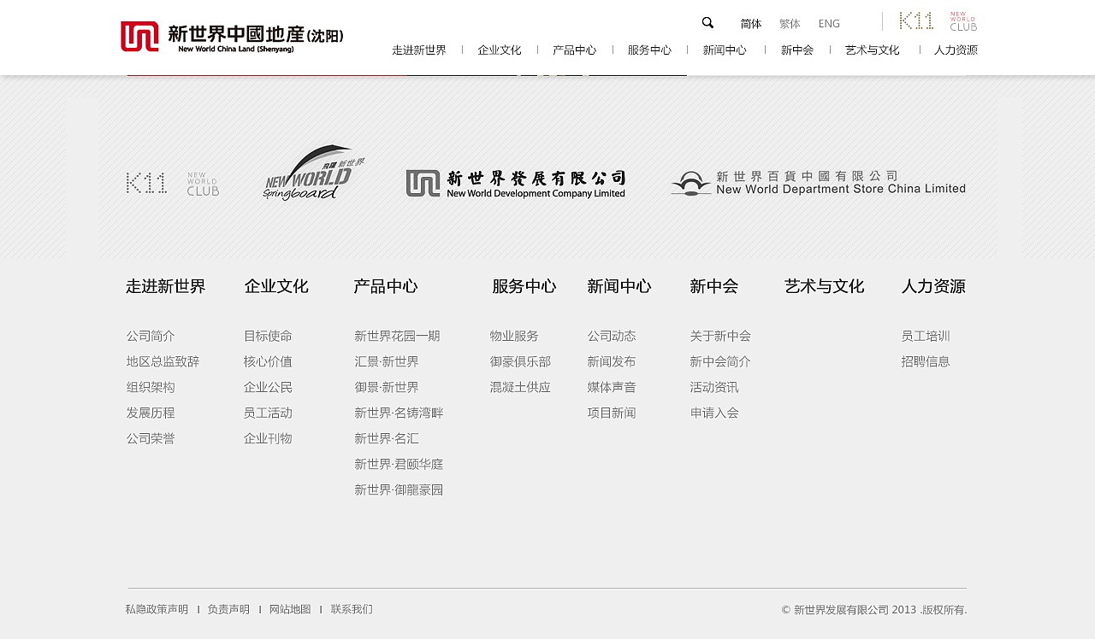
Task: Open the 网站地图 footer link
Action: pyautogui.click(x=290, y=609)
